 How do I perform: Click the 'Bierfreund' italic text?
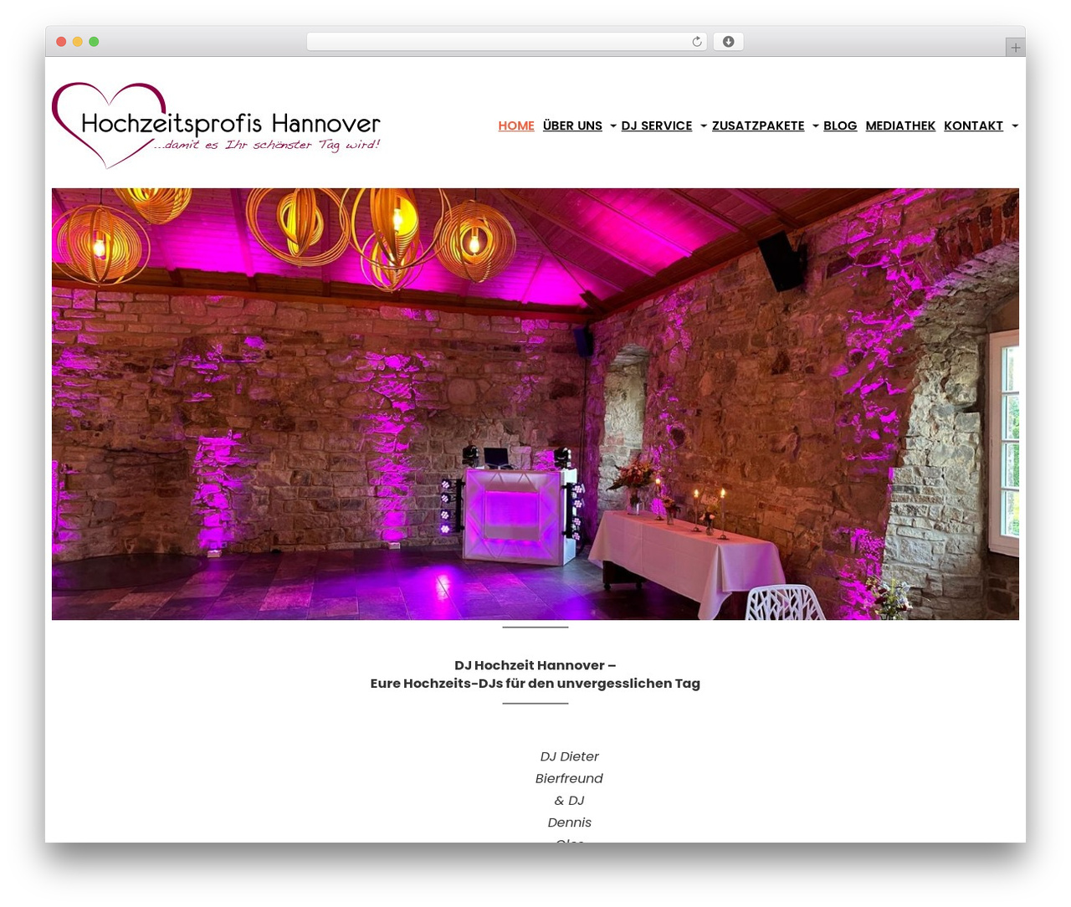tap(569, 778)
